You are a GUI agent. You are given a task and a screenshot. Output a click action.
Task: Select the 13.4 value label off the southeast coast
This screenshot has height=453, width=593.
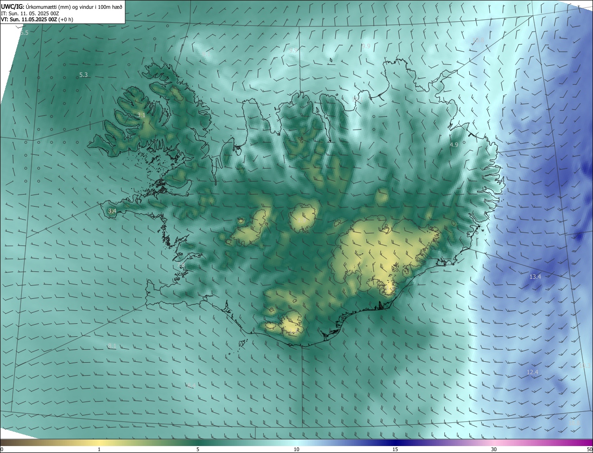click(x=535, y=277)
